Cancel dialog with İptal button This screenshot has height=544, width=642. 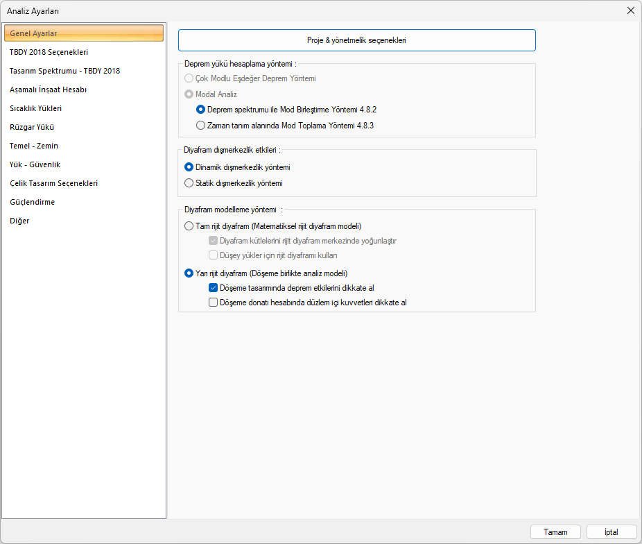coord(611,532)
